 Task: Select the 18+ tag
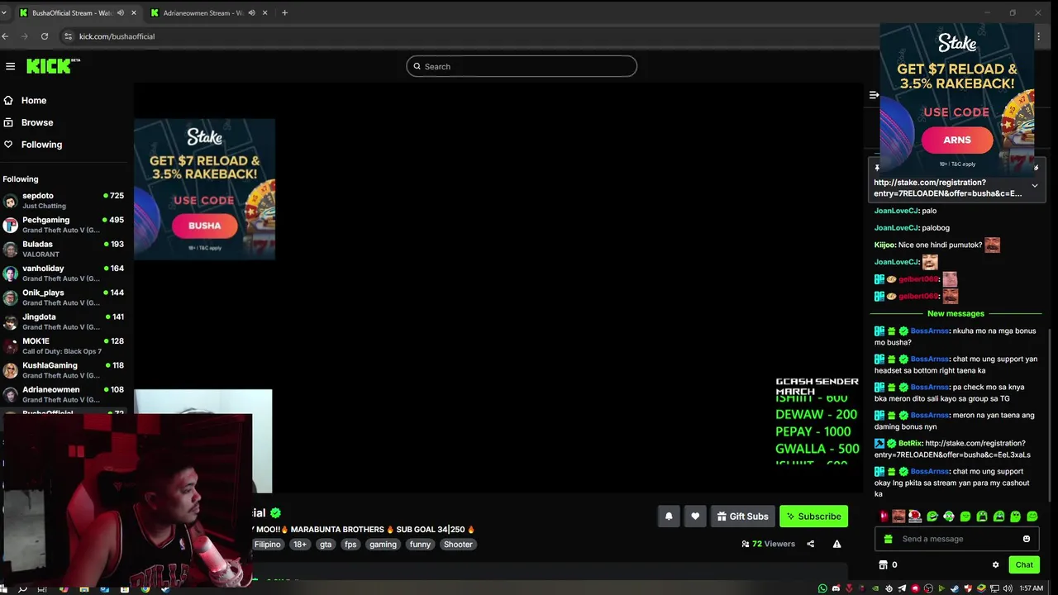click(x=299, y=545)
